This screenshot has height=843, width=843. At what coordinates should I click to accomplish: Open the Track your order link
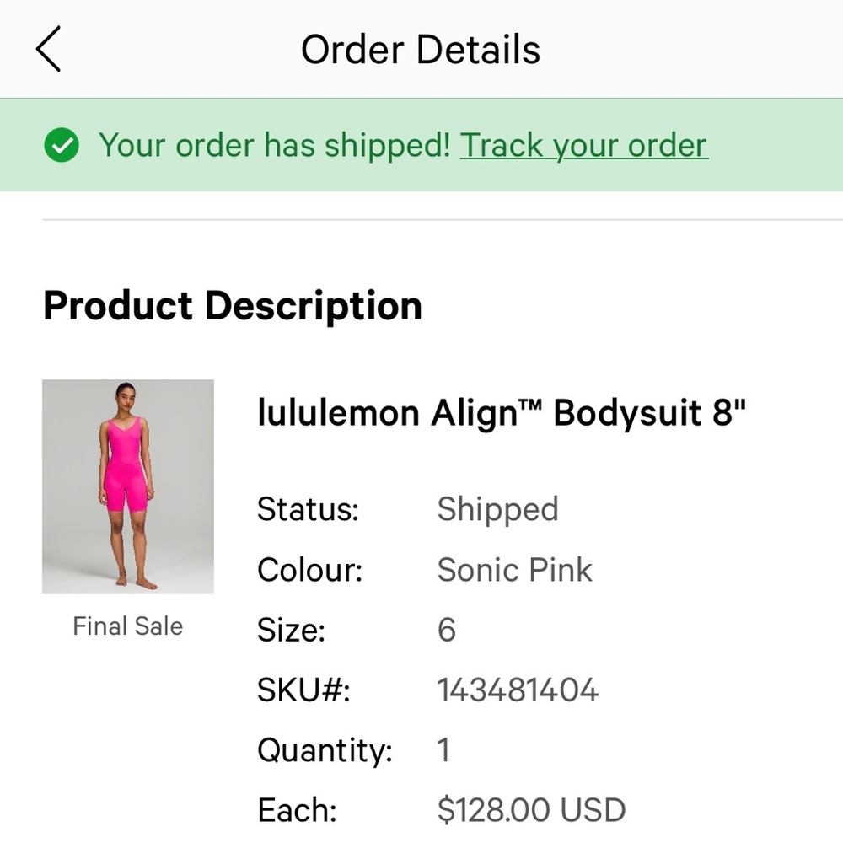coord(583,145)
